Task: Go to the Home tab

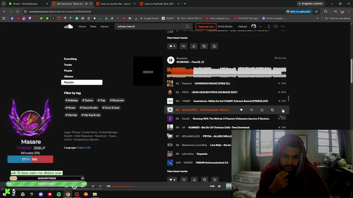Action: click(82, 26)
